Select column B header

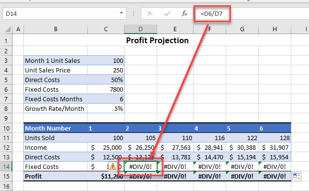point(56,29)
